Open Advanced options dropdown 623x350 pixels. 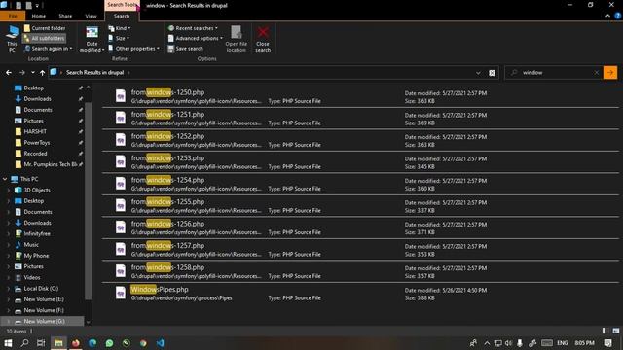coord(195,38)
